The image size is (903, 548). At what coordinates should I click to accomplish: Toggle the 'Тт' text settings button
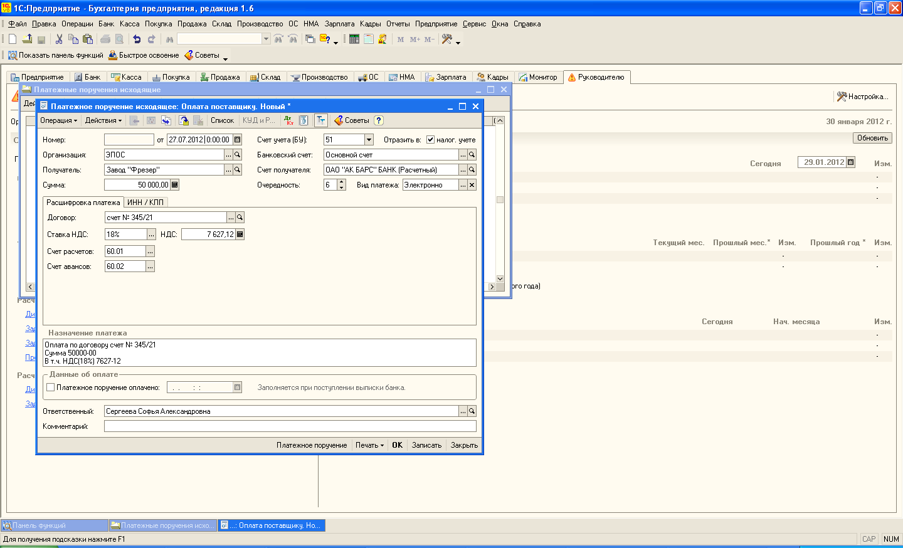click(320, 120)
